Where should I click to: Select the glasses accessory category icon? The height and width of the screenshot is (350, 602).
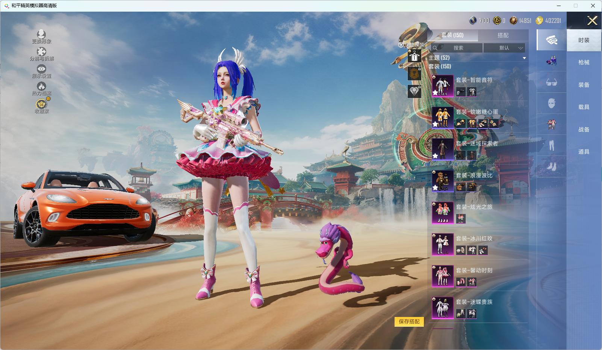(x=551, y=82)
